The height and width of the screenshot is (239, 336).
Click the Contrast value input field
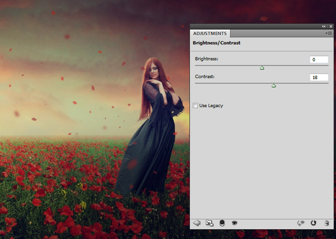(x=319, y=77)
